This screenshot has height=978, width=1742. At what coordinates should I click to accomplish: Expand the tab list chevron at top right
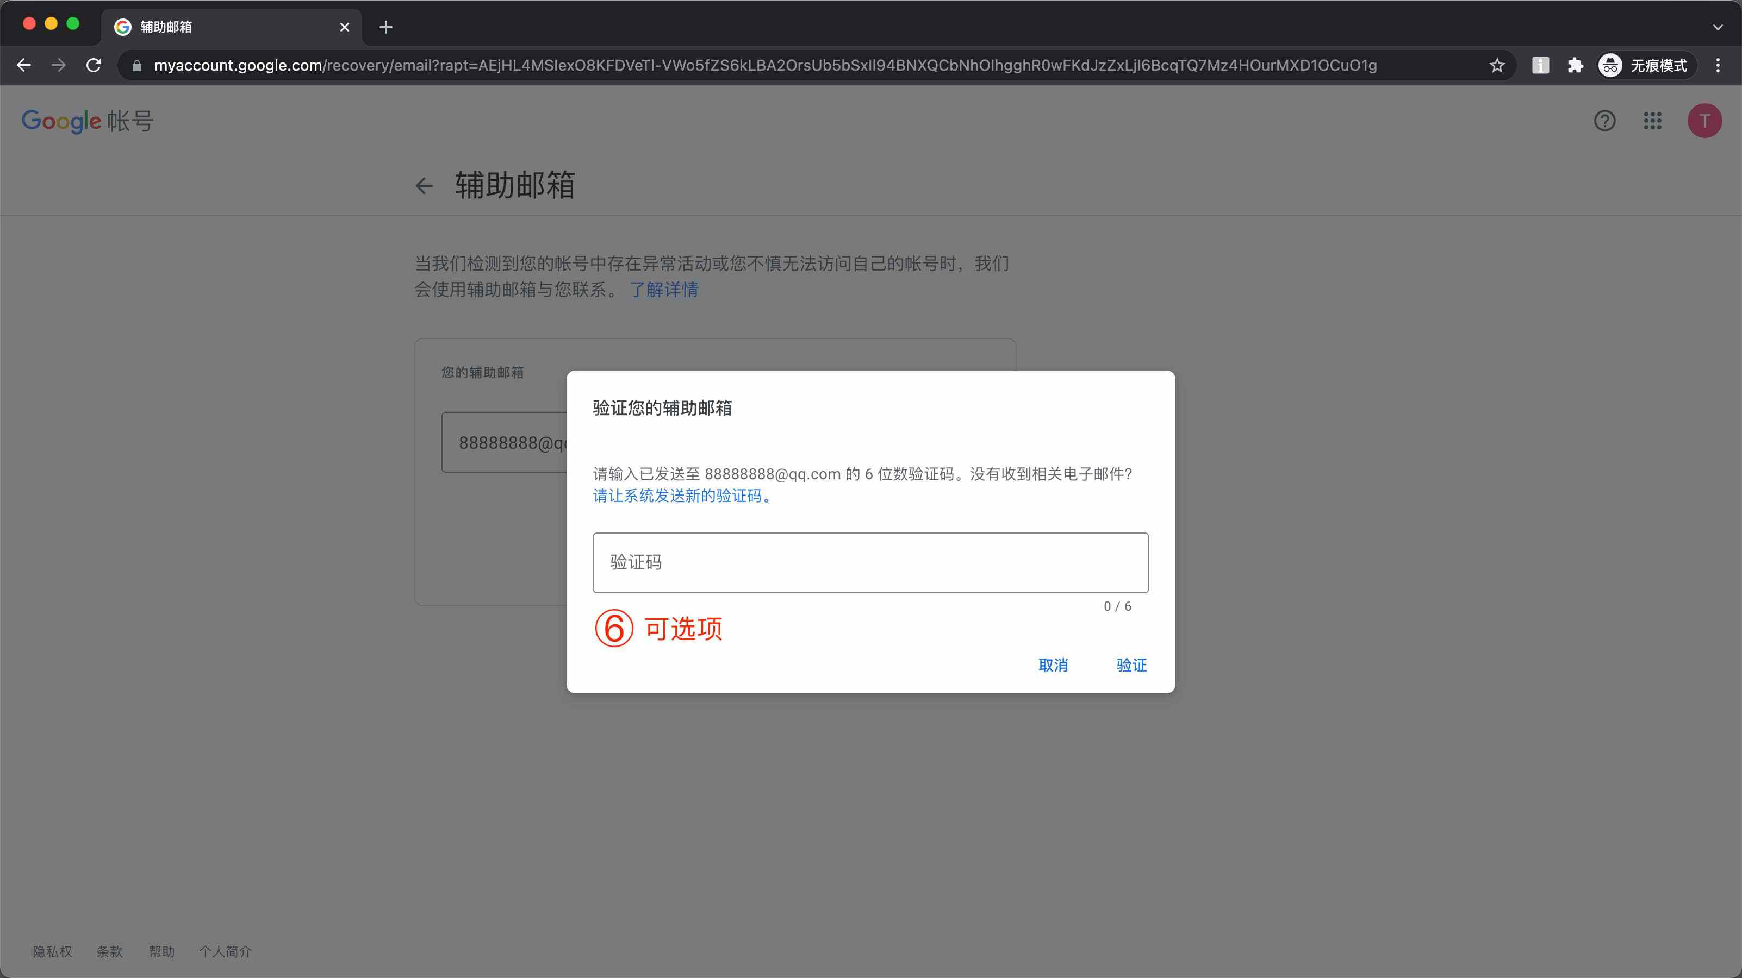click(1718, 27)
